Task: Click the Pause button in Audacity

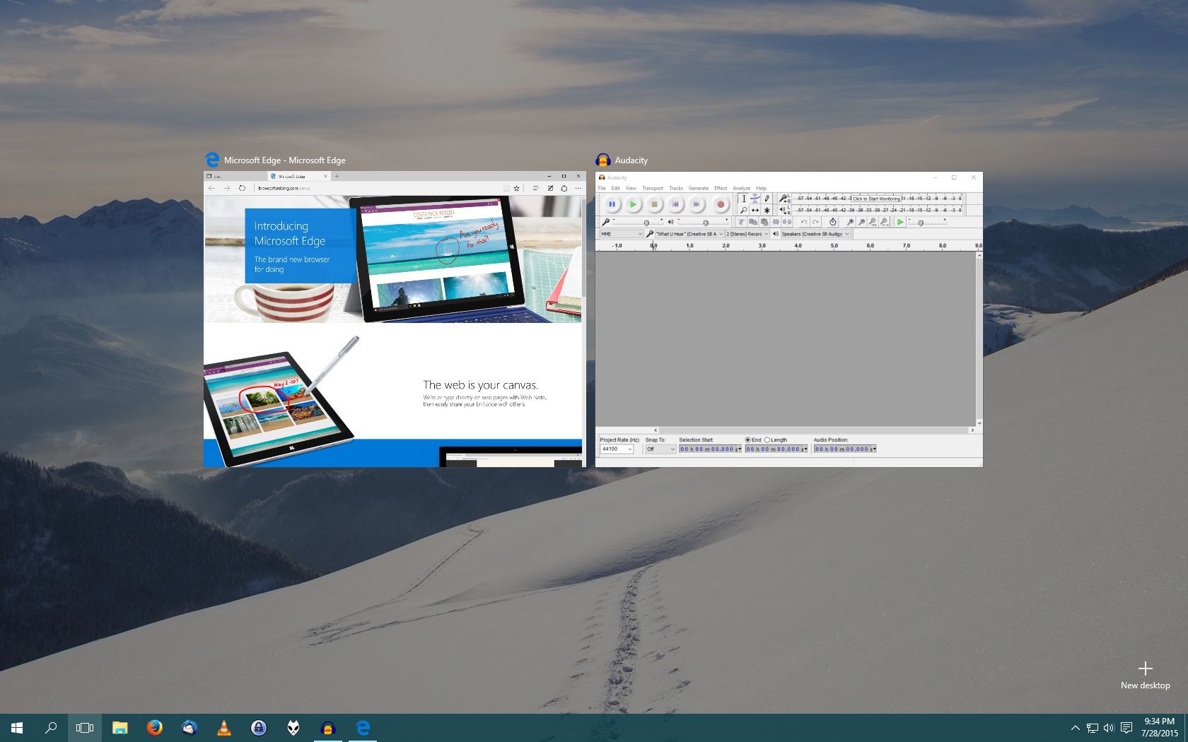Action: click(x=612, y=204)
